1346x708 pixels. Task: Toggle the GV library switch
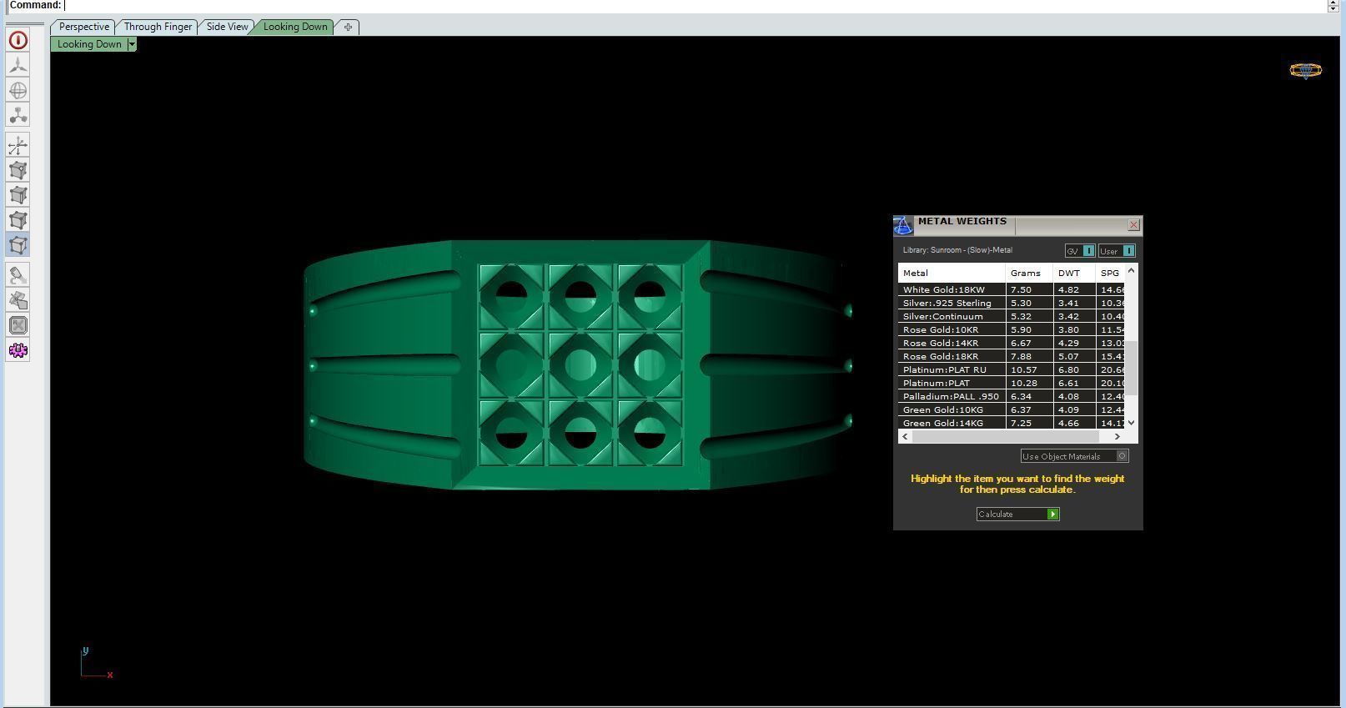(1080, 251)
